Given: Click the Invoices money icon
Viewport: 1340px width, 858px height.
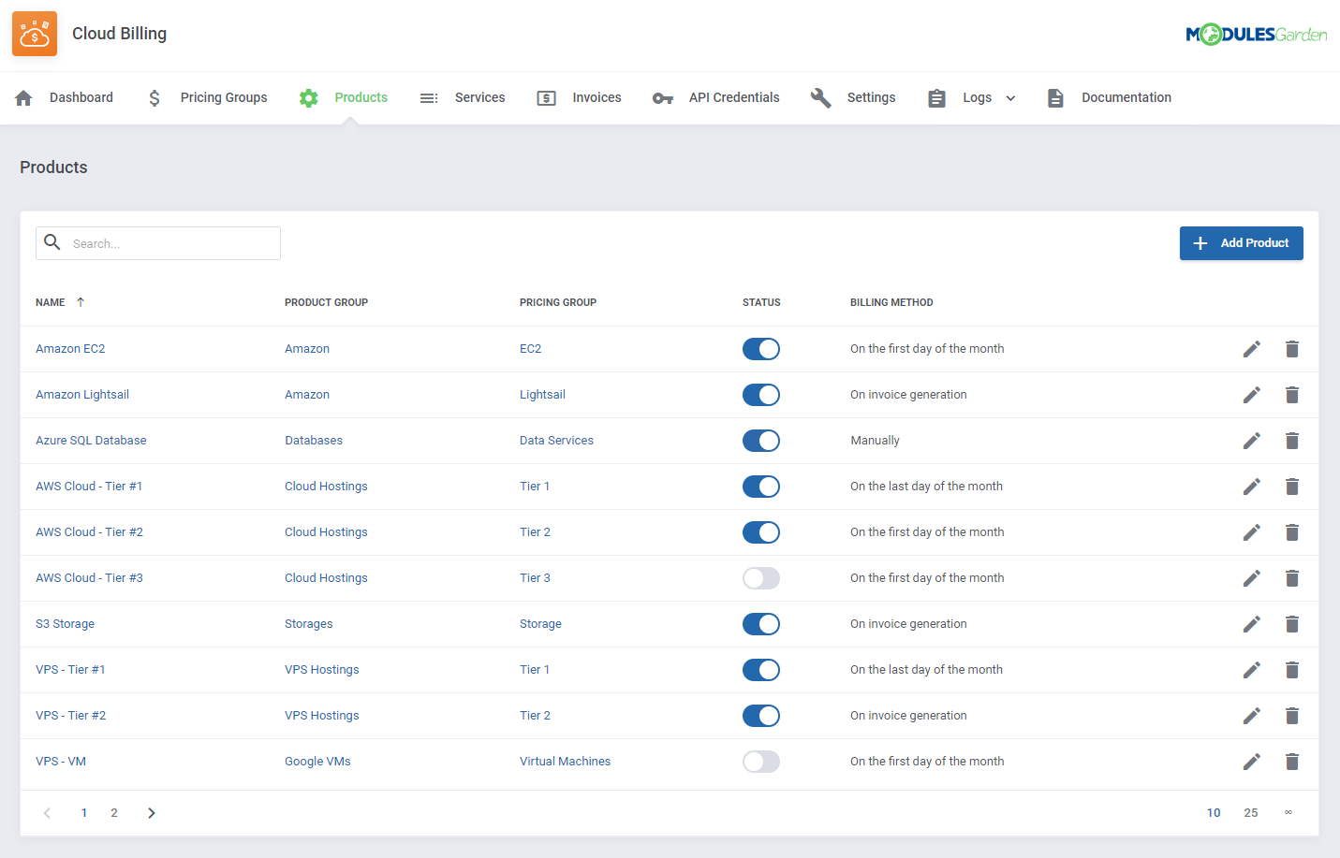Looking at the screenshot, I should [547, 97].
